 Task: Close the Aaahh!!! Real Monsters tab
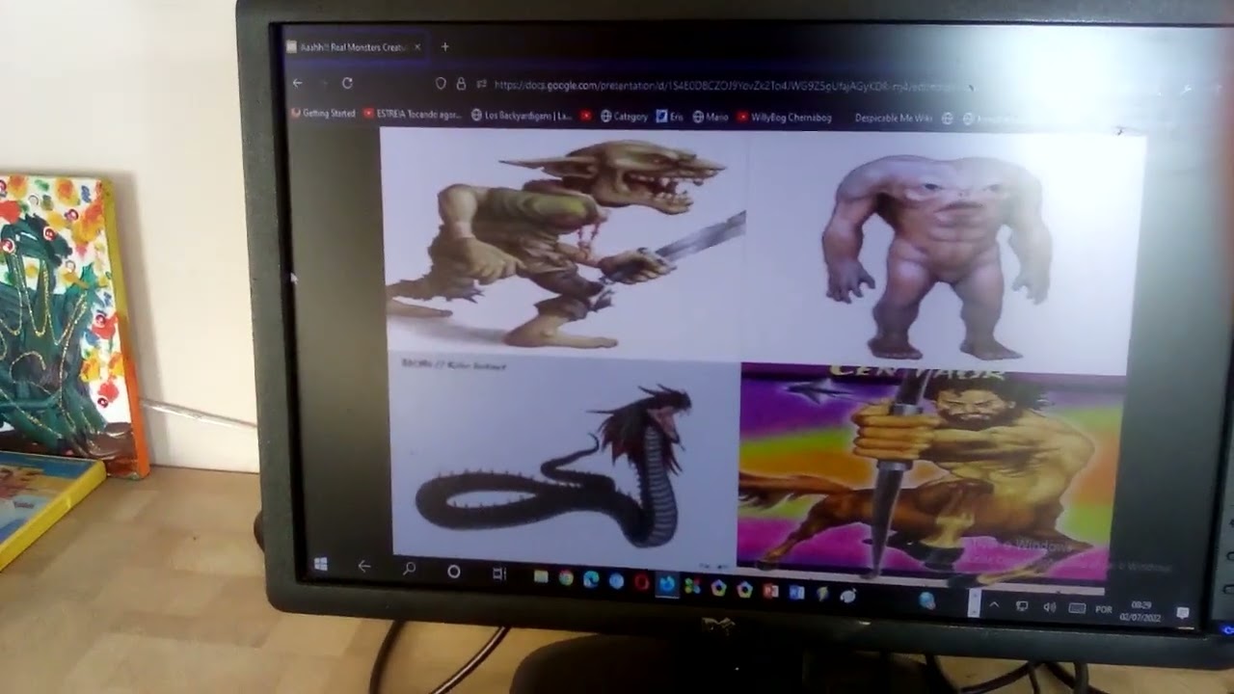coord(417,46)
